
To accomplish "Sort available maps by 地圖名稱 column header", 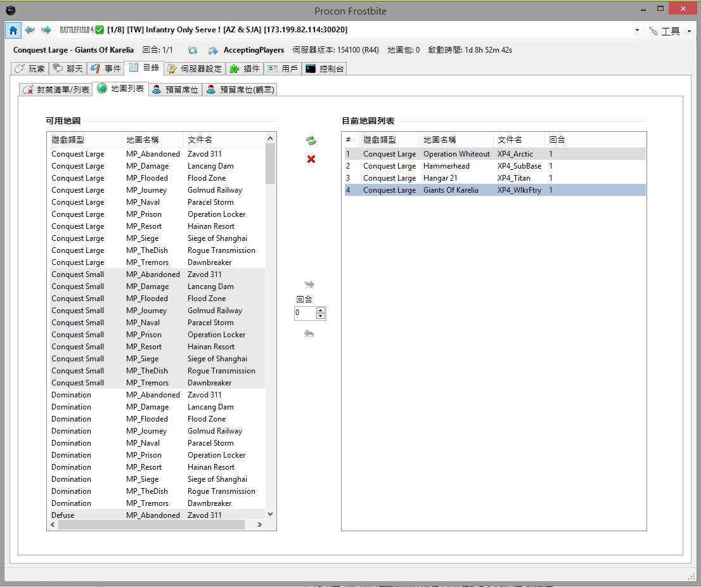I will pyautogui.click(x=152, y=139).
